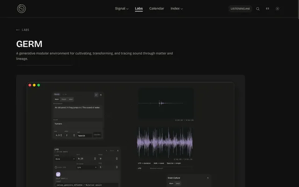Select the 'LFO → mutation' chip
This screenshot has height=187, width=299.
tap(144, 163)
